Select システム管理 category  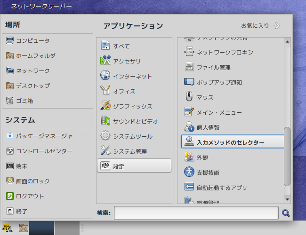pos(134,151)
